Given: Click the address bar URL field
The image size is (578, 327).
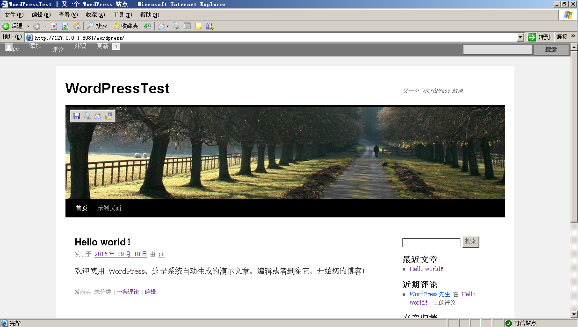Looking at the screenshot, I should pyautogui.click(x=275, y=37).
